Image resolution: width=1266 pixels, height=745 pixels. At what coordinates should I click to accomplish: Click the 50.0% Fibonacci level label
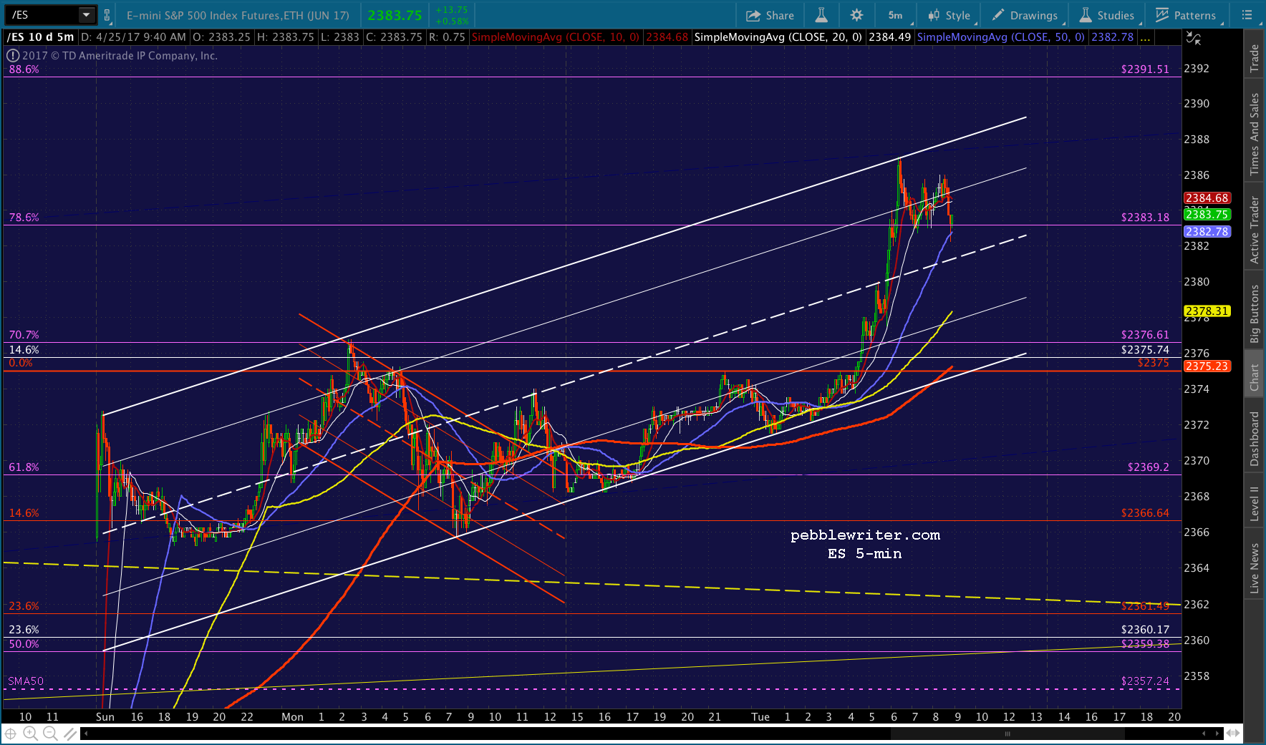(x=24, y=644)
